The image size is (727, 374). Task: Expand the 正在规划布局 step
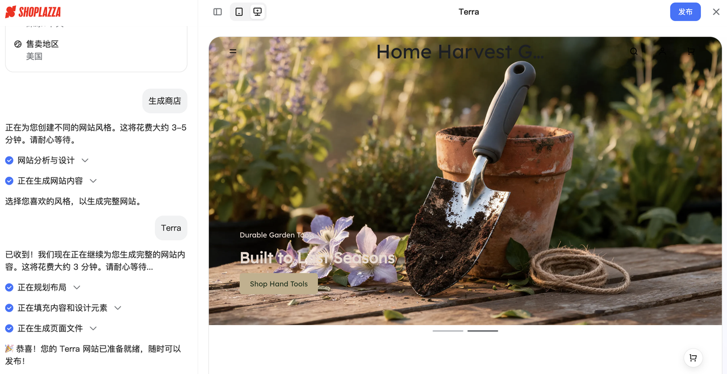(x=77, y=288)
